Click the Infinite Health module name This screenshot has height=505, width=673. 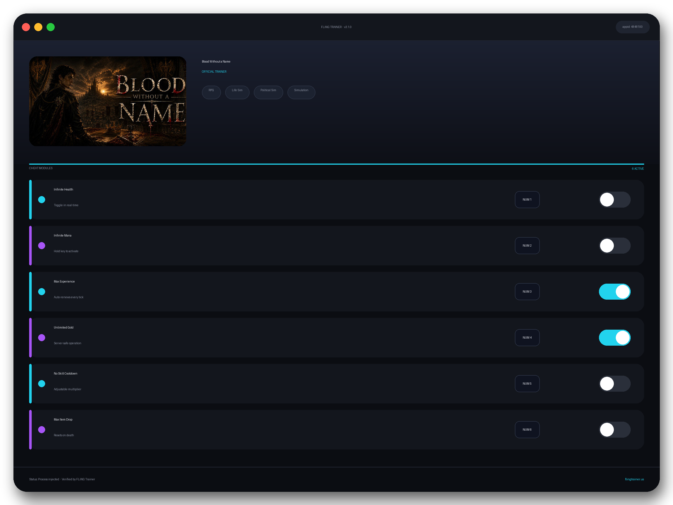(63, 190)
